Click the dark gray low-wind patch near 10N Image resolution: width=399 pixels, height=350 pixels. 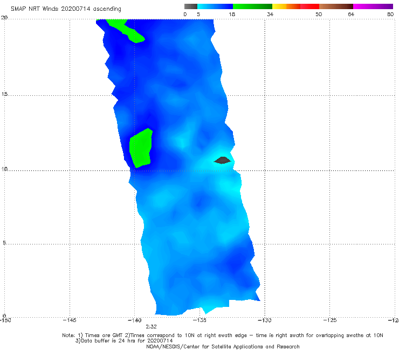tap(222, 160)
